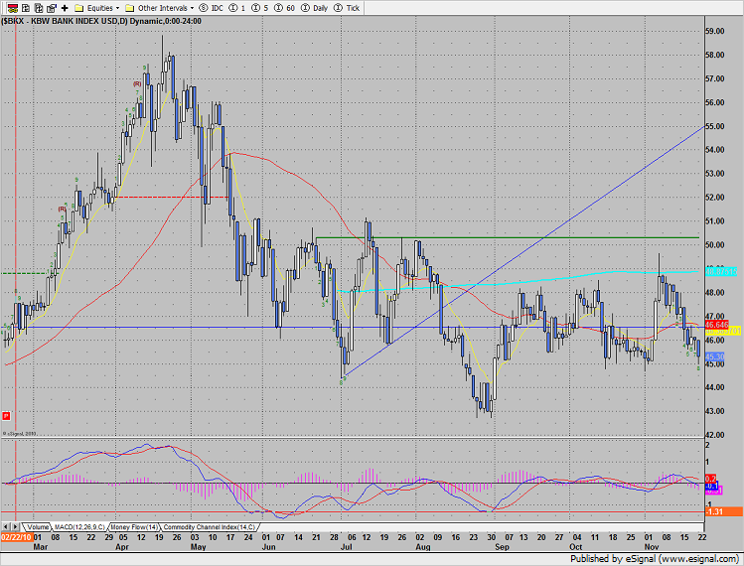Select the IDC symbol button
Image resolution: width=744 pixels, height=566 pixels.
click(212, 8)
